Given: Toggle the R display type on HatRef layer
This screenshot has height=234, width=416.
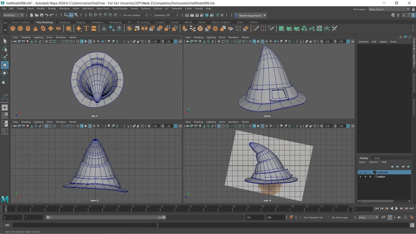Looking at the screenshot, I should pyautogui.click(x=370, y=177).
